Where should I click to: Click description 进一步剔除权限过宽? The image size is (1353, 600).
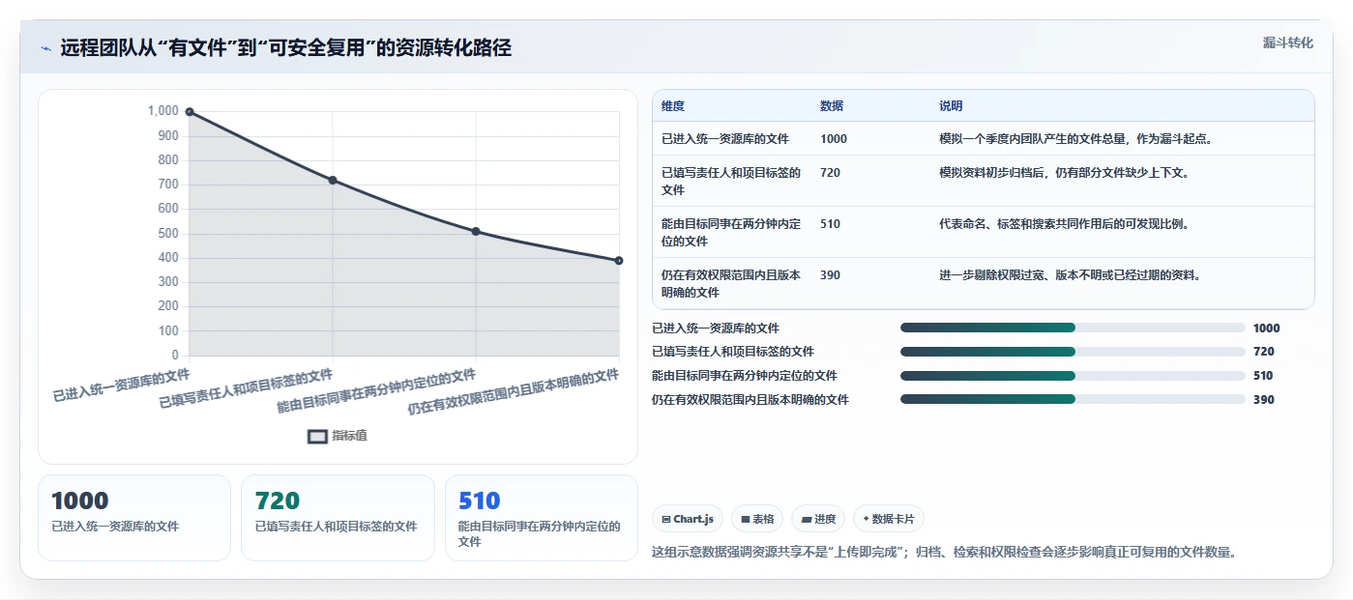(1071, 275)
